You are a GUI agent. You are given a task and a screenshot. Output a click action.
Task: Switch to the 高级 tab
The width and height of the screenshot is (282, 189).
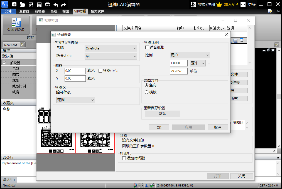point(54,11)
